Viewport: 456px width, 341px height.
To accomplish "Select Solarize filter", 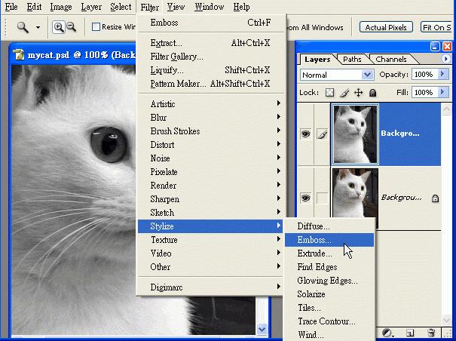I will point(329,294).
